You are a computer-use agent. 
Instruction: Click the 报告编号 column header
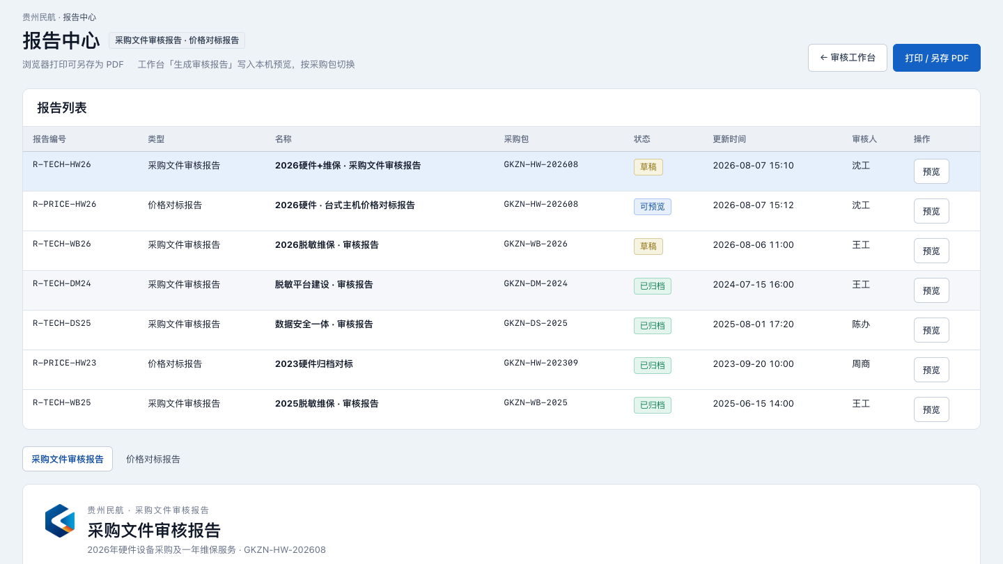tap(49, 139)
